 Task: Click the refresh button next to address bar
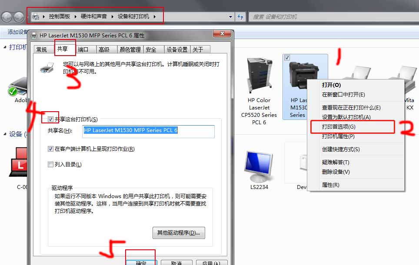pos(240,17)
